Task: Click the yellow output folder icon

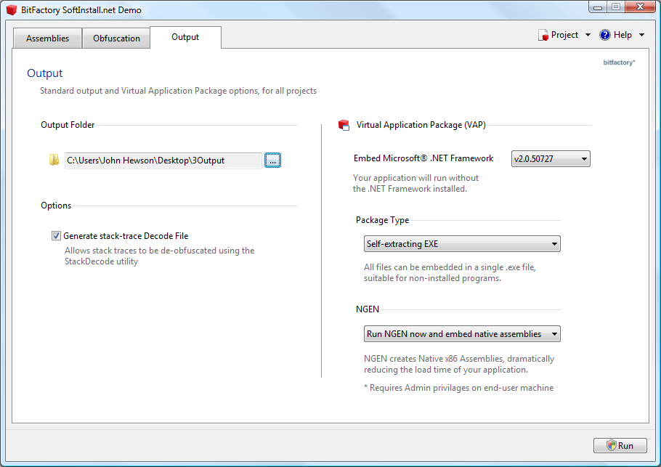Action: tap(54, 161)
